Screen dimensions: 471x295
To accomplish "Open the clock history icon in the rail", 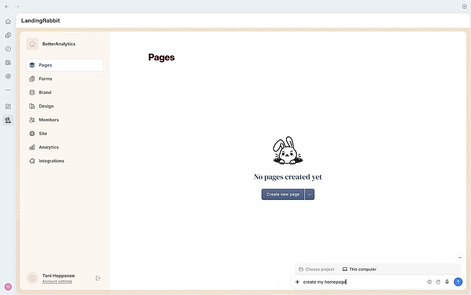I will coord(8,49).
